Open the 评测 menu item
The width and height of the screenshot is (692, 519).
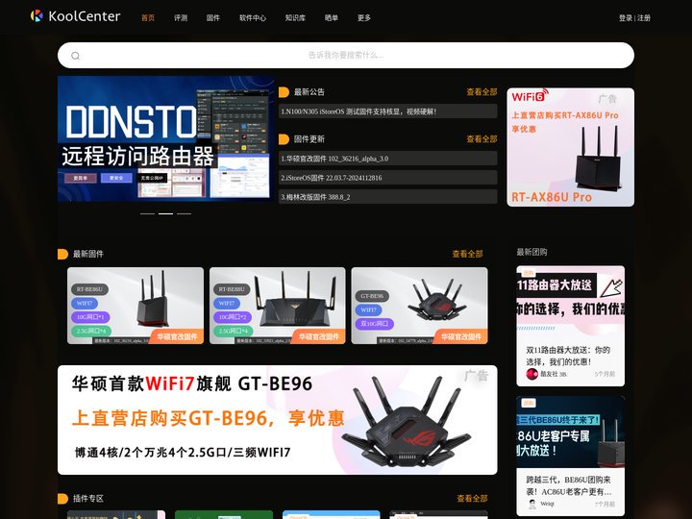(x=181, y=17)
